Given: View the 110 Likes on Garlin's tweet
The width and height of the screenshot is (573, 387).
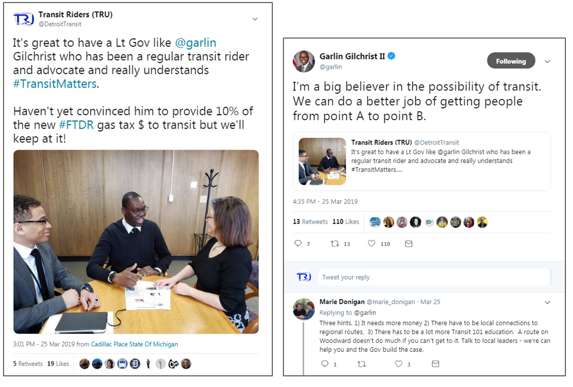Looking at the screenshot, I should [346, 222].
